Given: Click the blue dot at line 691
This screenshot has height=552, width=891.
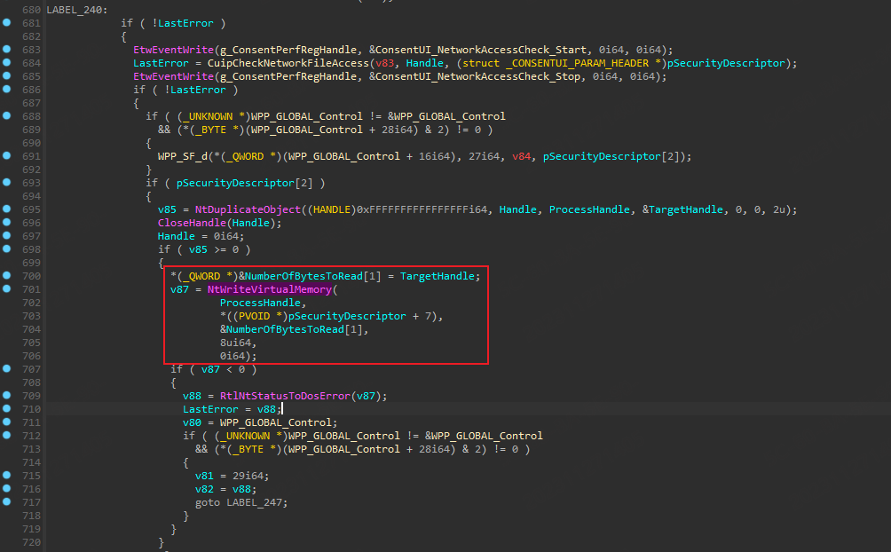Looking at the screenshot, I should click(7, 156).
